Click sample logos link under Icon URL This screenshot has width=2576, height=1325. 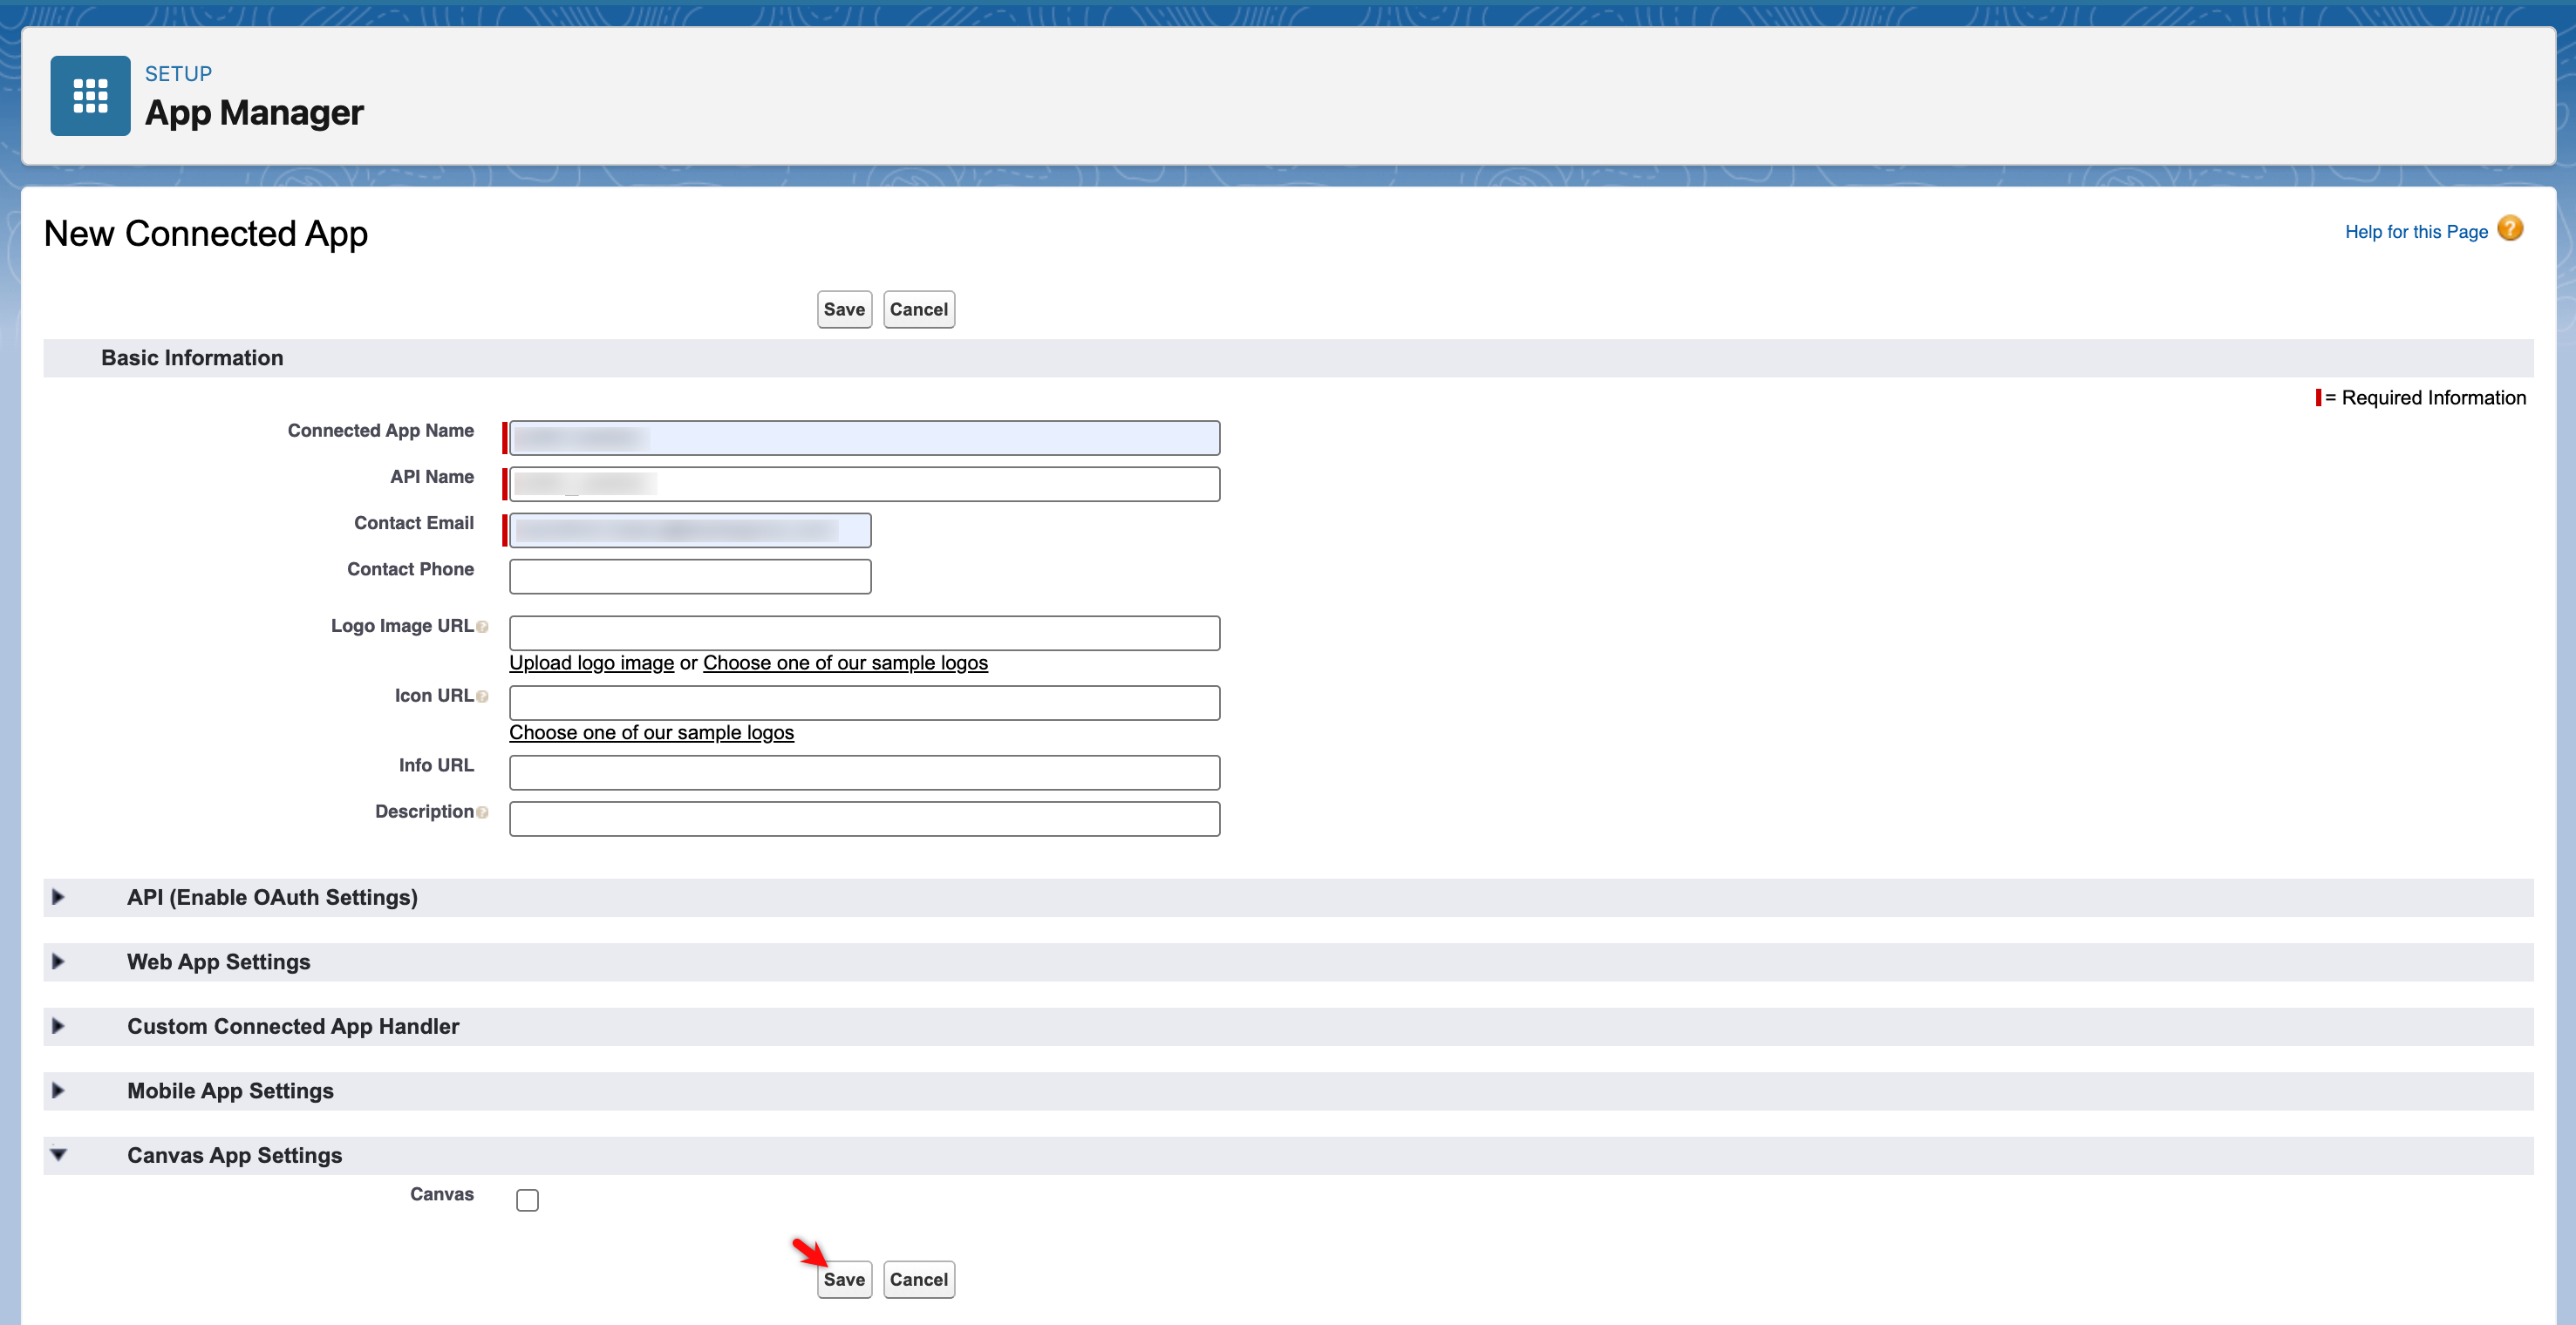pyautogui.click(x=651, y=733)
